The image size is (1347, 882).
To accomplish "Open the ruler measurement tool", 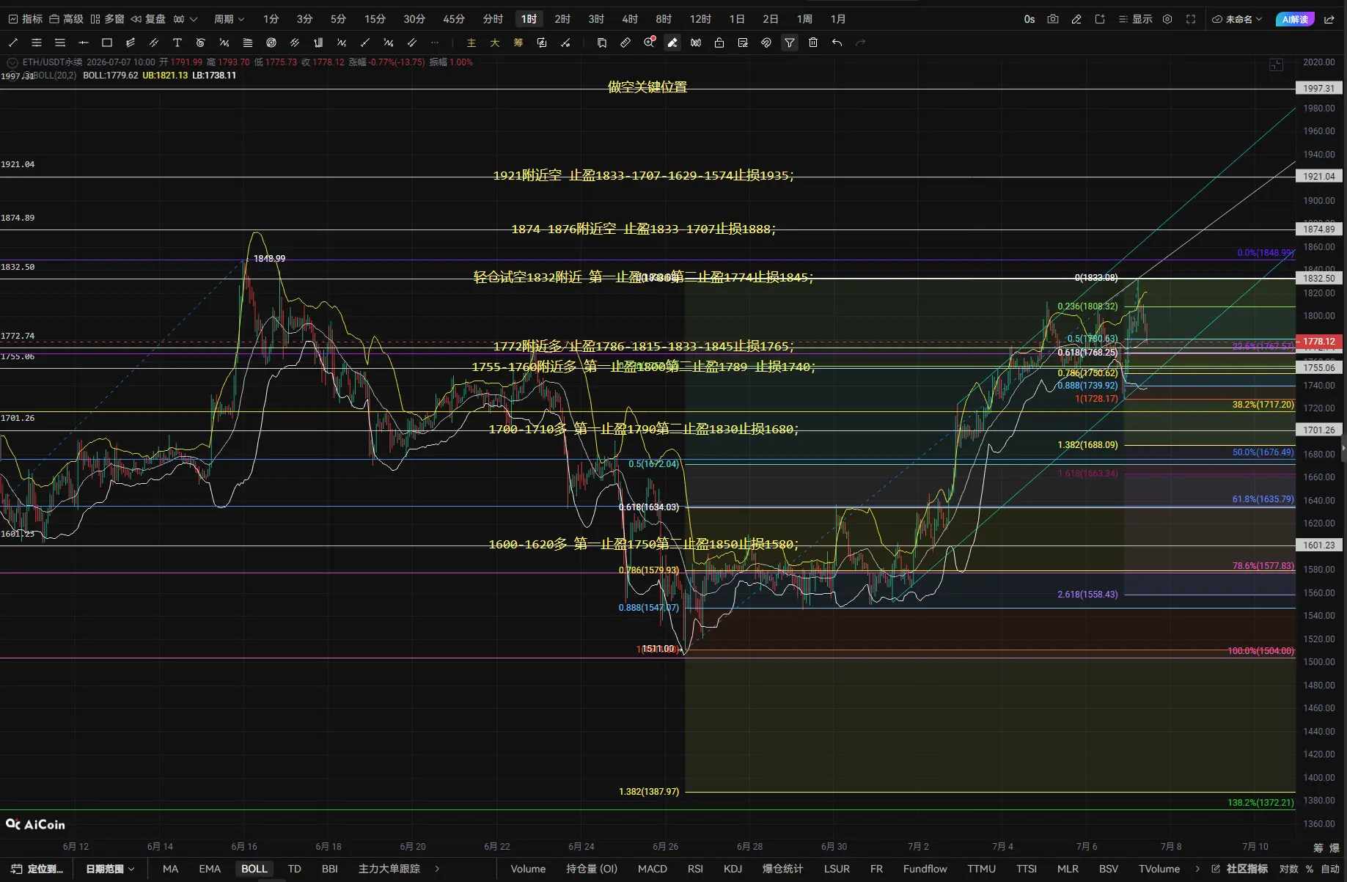I will [625, 43].
